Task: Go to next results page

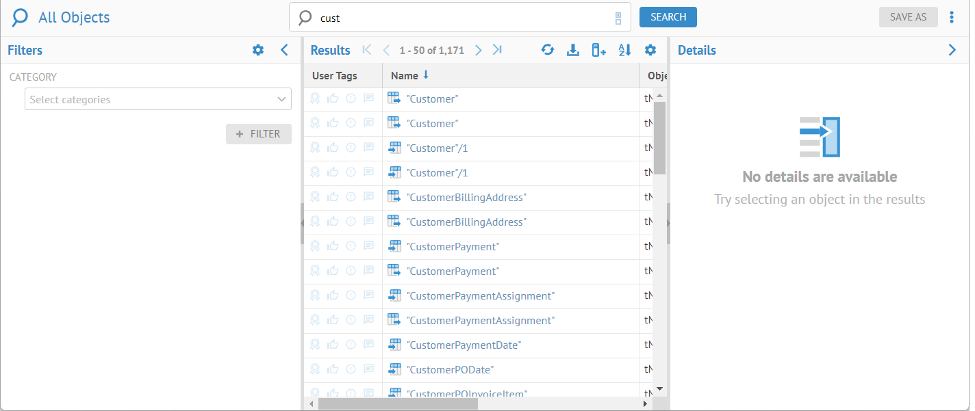Action: (x=479, y=50)
